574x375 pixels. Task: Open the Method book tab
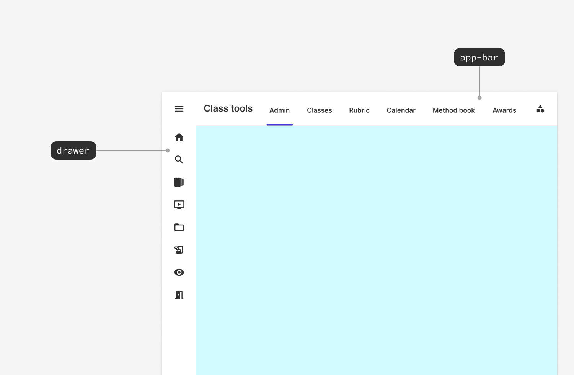pos(453,110)
